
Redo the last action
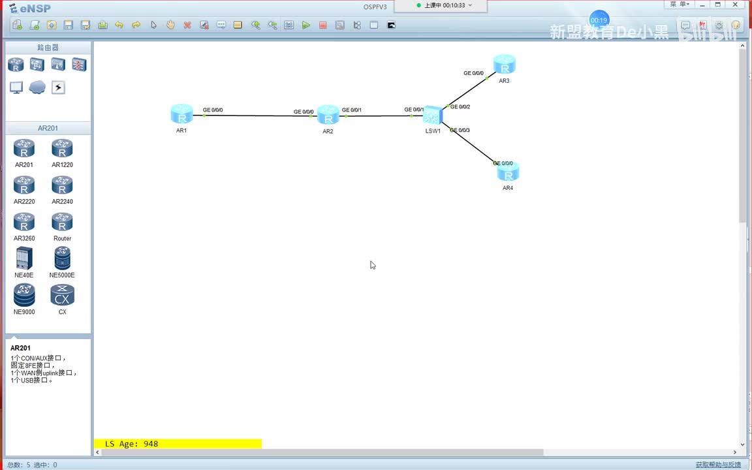(x=136, y=25)
